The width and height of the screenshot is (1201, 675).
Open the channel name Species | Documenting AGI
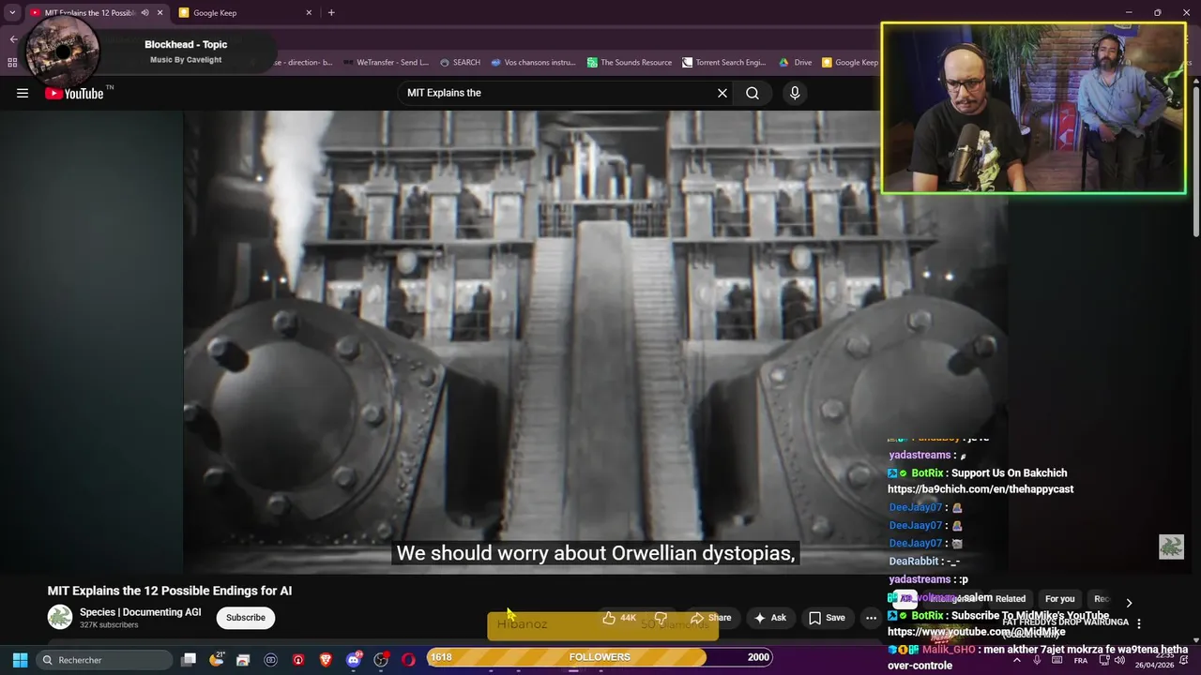tap(141, 612)
